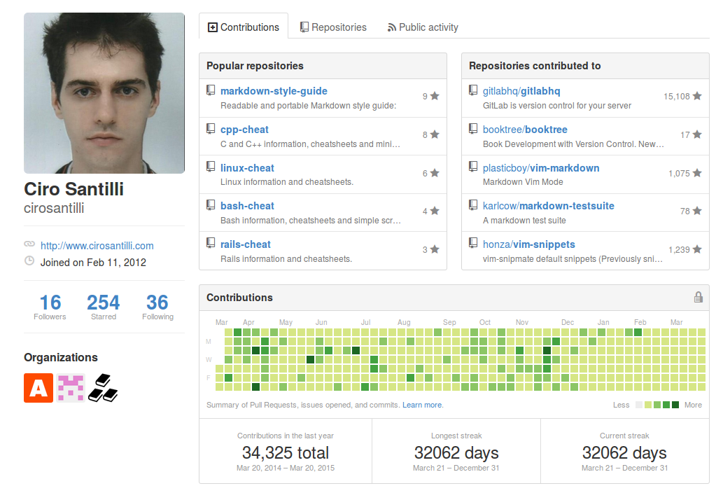Click the repo book icon next to gitlabhq/gitlabhq
The height and width of the screenshot is (500, 723).
(x=473, y=90)
